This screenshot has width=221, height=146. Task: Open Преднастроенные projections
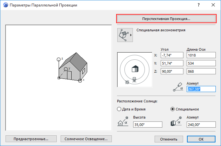(31, 139)
